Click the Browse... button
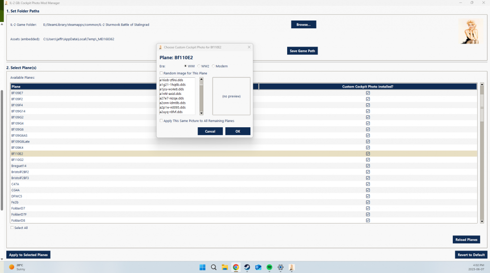This screenshot has width=490, height=273. coord(303,24)
